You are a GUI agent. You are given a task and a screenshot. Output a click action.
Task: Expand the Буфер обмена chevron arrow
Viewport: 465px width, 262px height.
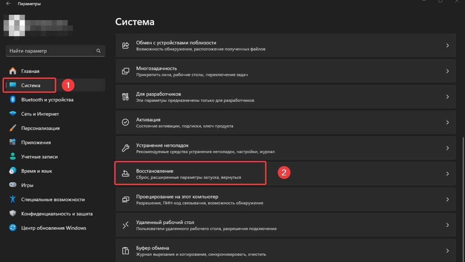(x=447, y=251)
